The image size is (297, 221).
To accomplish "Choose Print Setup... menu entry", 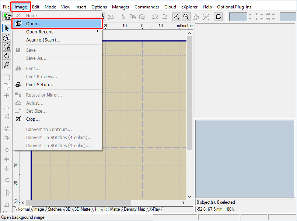I will 57,85.
